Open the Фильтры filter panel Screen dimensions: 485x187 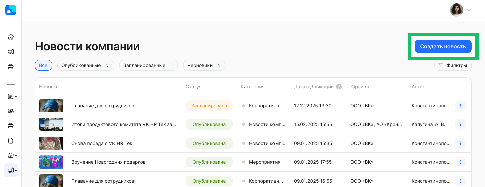453,65
